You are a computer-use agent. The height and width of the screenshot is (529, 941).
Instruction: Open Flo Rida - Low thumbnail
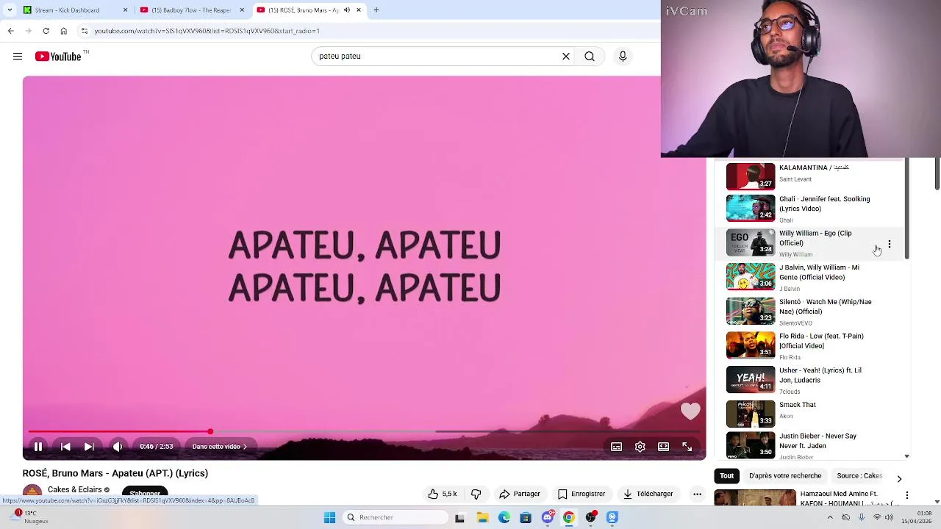click(751, 345)
